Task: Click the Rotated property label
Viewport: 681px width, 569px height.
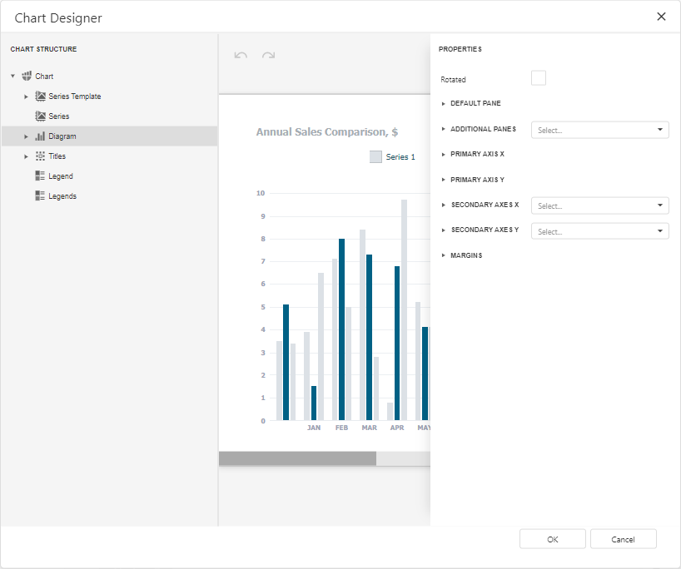Action: tap(453, 79)
